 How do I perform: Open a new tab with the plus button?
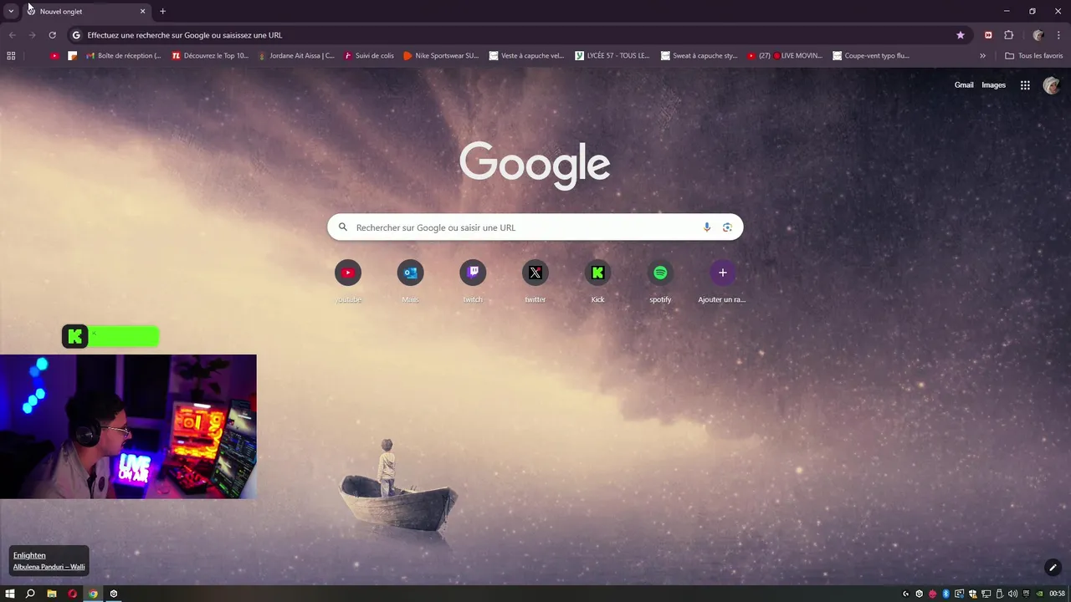click(x=162, y=11)
